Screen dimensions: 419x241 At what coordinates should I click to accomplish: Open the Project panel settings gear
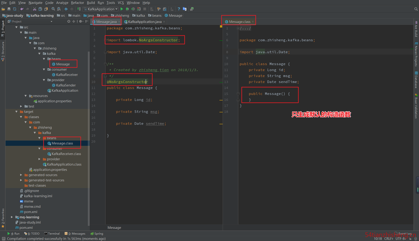[x=81, y=22]
